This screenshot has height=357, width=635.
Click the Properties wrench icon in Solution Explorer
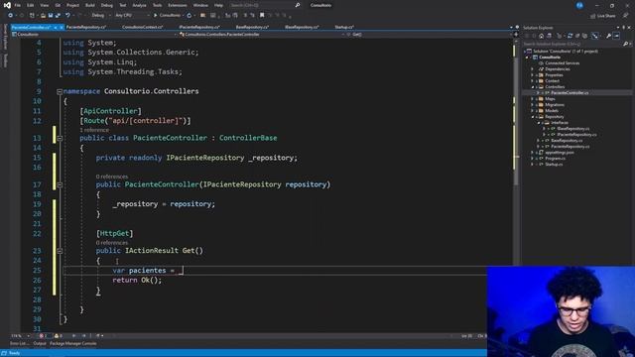click(x=608, y=36)
